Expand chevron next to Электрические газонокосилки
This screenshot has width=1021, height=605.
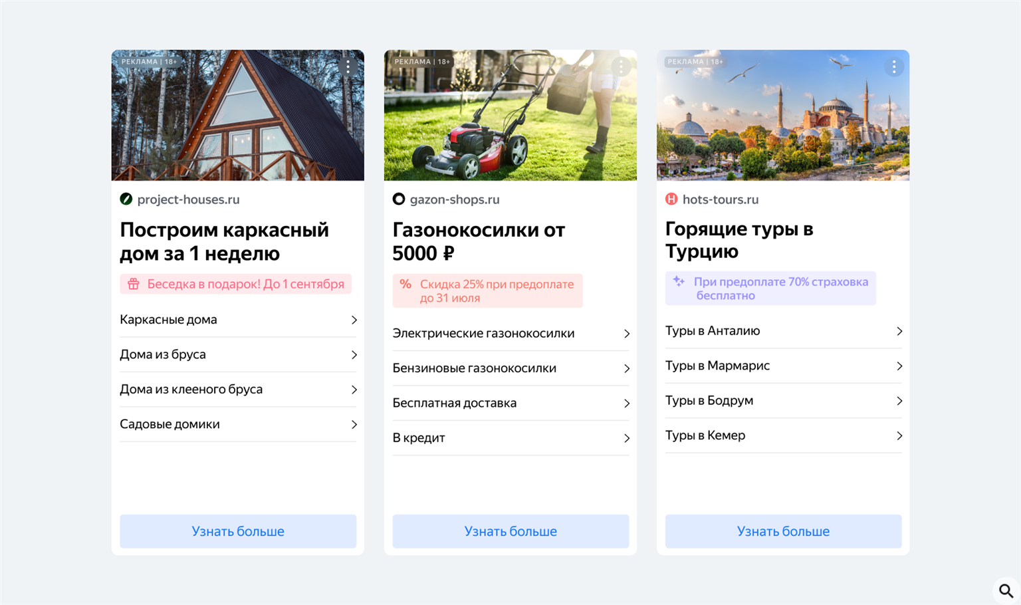(x=626, y=334)
